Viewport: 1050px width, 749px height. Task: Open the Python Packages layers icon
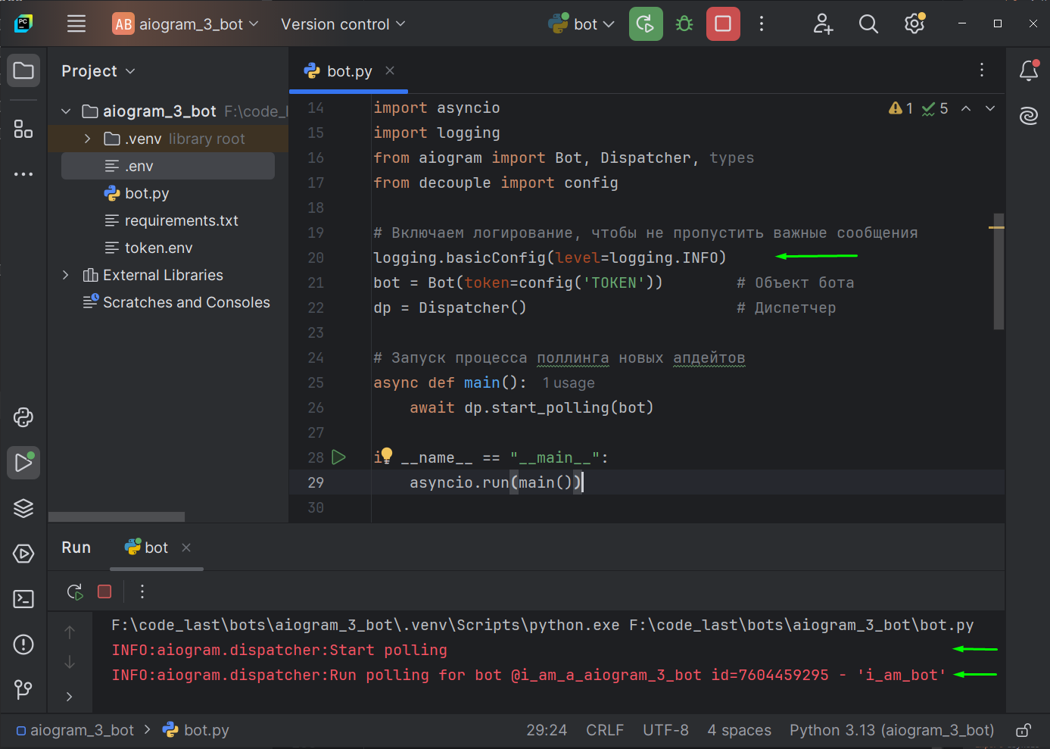click(23, 508)
